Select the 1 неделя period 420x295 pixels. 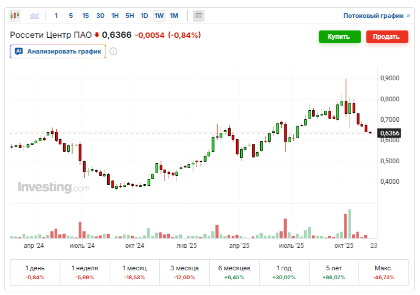(85, 272)
